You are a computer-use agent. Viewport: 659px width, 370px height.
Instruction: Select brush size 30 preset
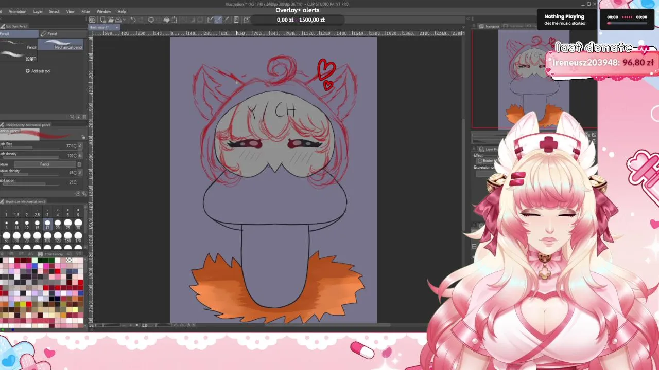click(78, 224)
